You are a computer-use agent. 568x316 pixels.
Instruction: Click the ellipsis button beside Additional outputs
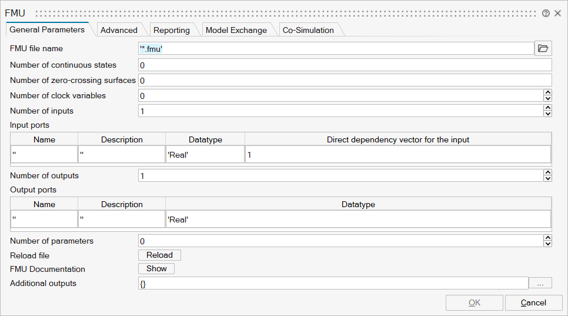point(540,284)
